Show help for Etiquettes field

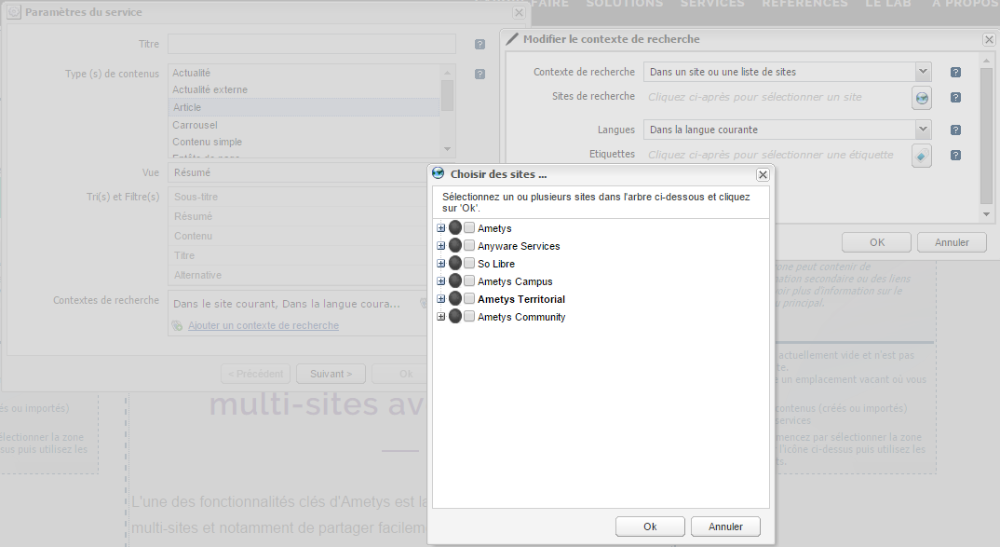coord(955,155)
